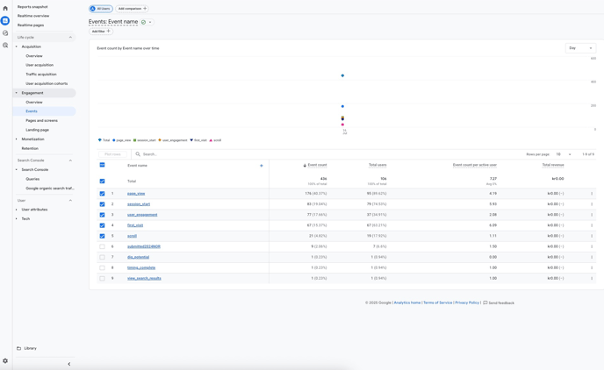Image resolution: width=604 pixels, height=370 pixels.
Task: Select the Reports icon in the left rail
Action: click(x=5, y=20)
